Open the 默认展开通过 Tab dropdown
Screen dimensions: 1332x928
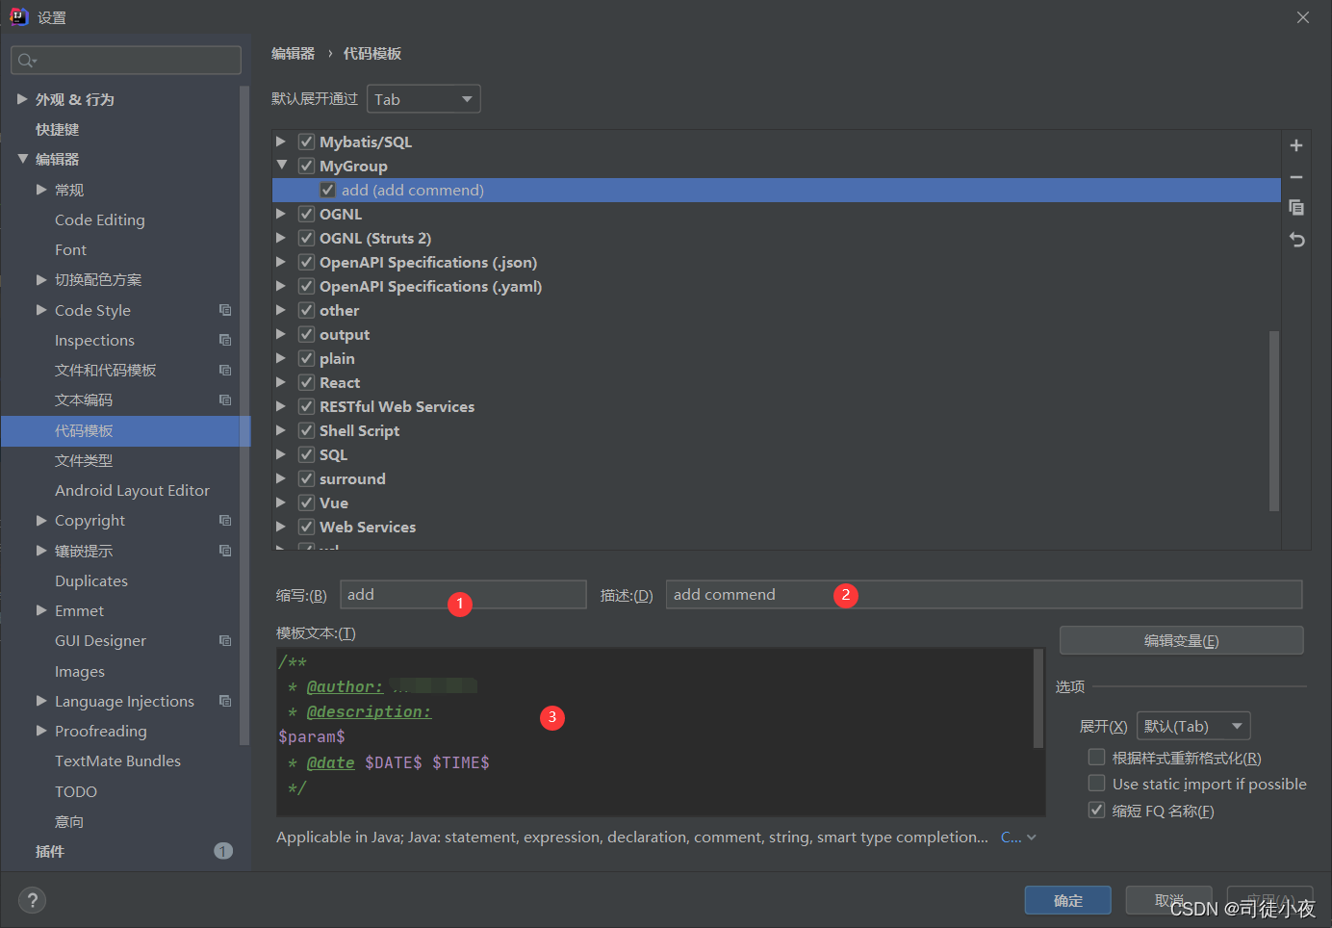pos(423,99)
